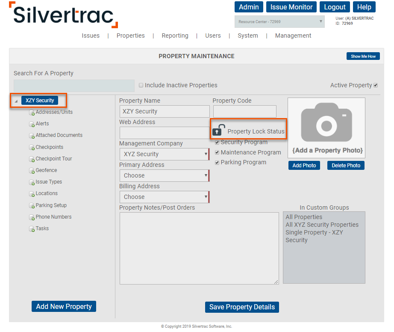The width and height of the screenshot is (394, 332).
Task: Uncheck the Parking Program checkbox
Action: coord(217,163)
